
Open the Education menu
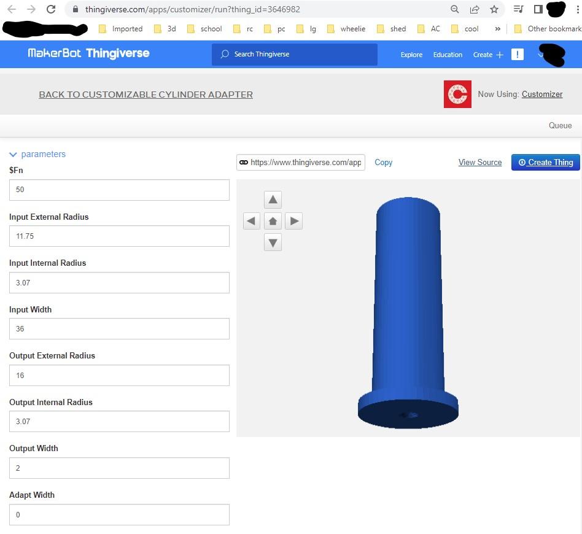[448, 55]
